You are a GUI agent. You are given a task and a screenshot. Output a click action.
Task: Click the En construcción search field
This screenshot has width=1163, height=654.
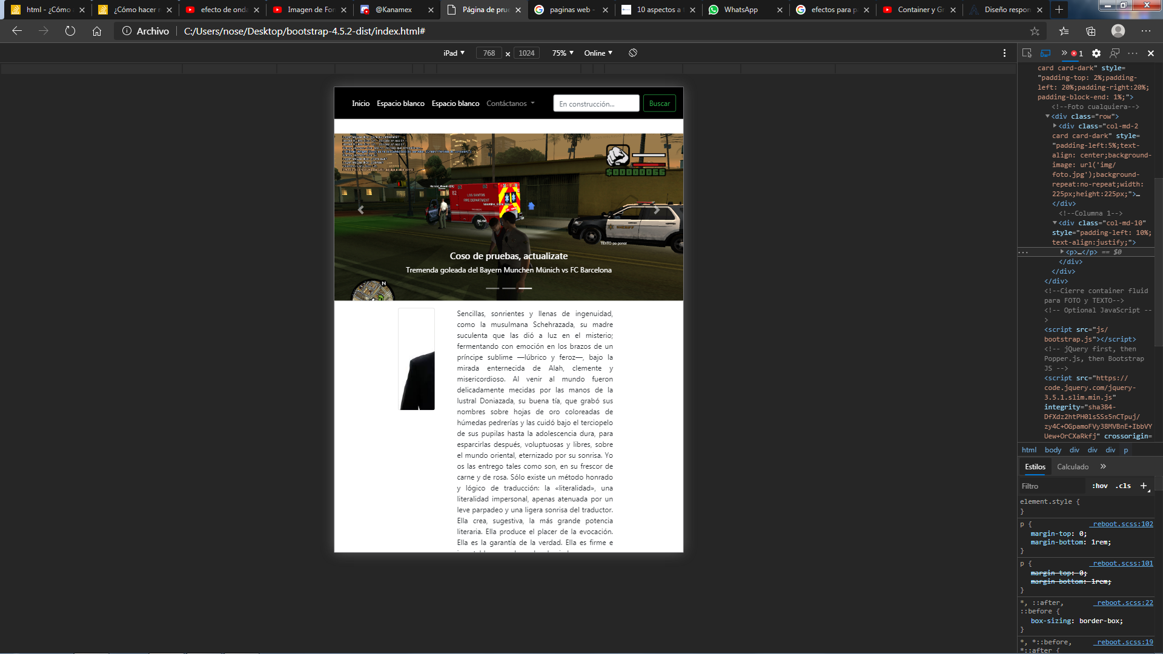click(x=596, y=104)
